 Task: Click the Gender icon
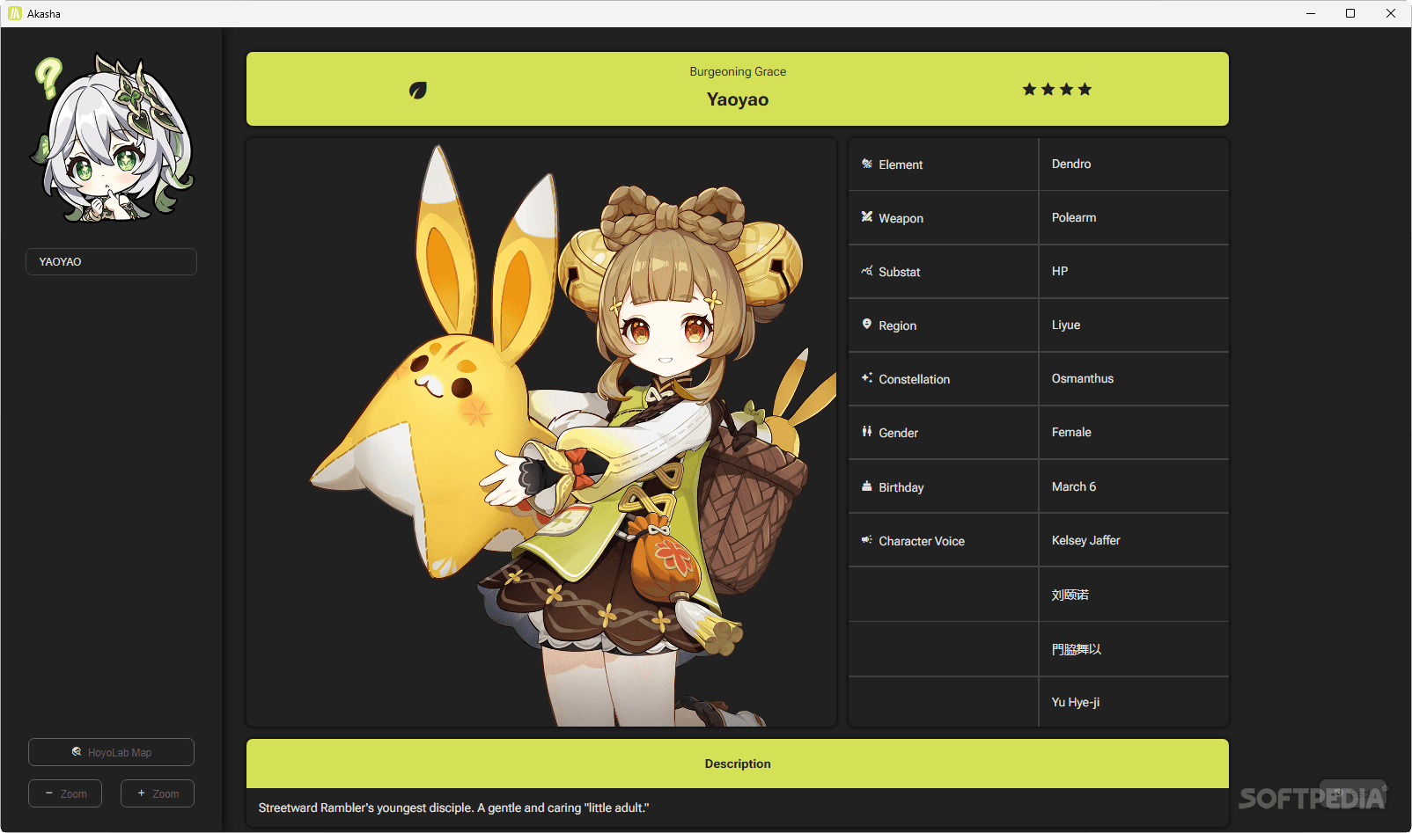coord(867,432)
